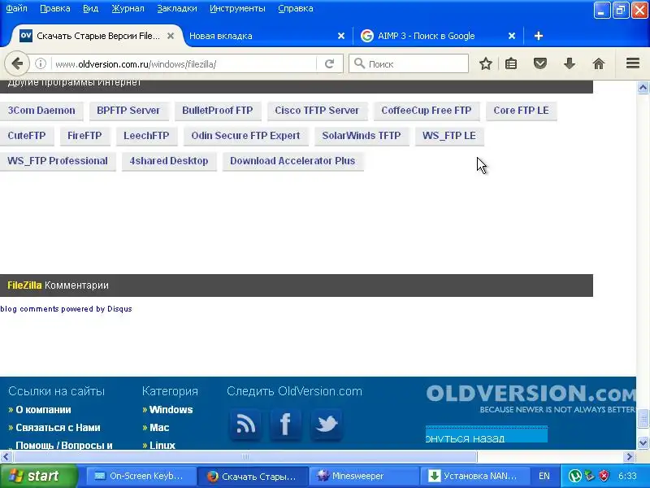
Task: Open the Вид menu
Action: point(90,9)
